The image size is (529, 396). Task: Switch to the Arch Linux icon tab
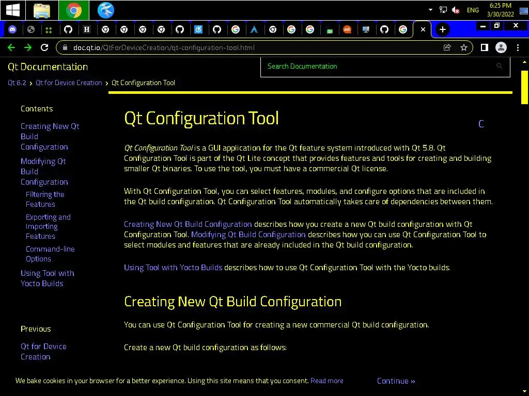254,29
